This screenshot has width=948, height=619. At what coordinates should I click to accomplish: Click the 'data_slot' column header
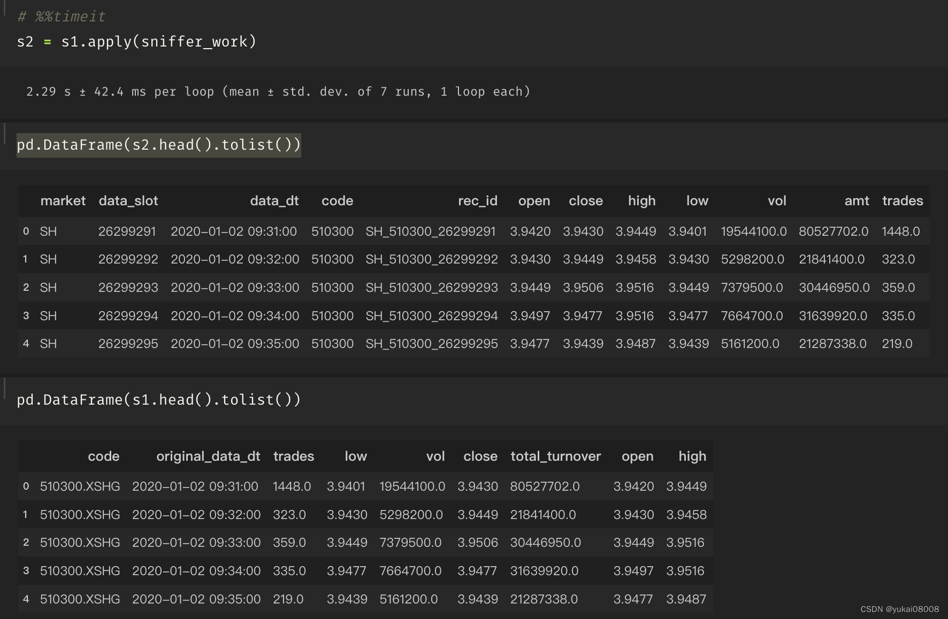128,201
